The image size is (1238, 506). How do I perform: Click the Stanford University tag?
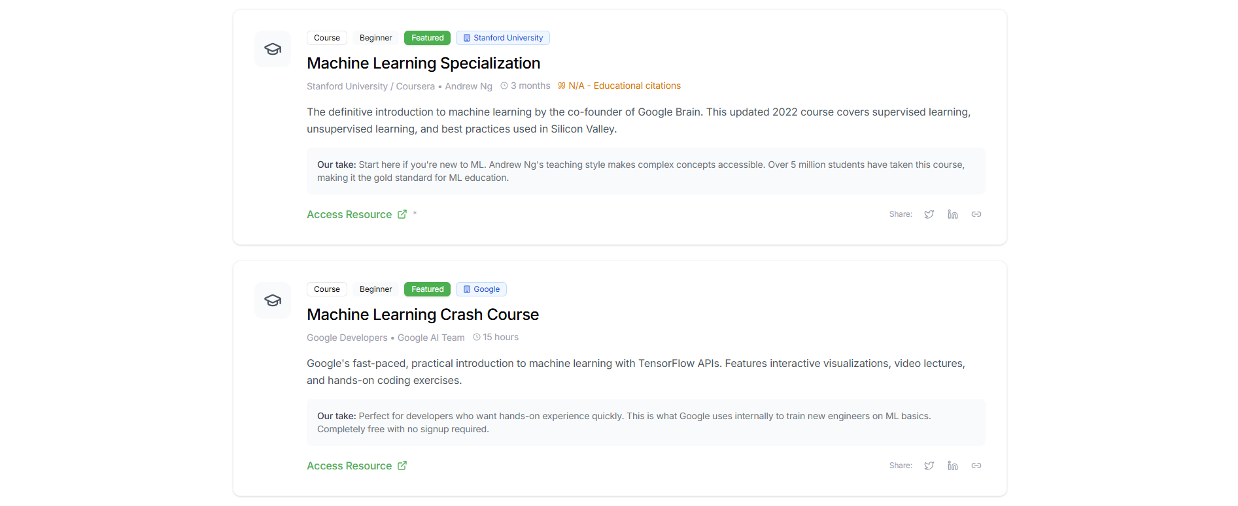coord(503,38)
